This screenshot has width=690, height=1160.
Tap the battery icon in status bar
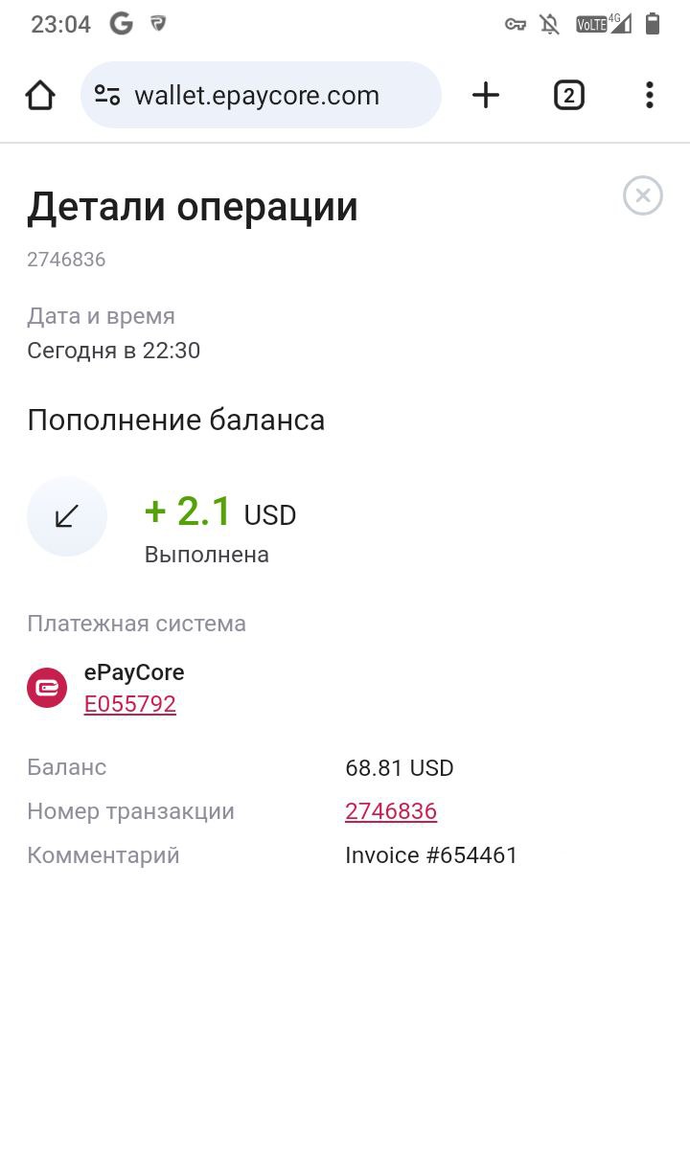[653, 23]
